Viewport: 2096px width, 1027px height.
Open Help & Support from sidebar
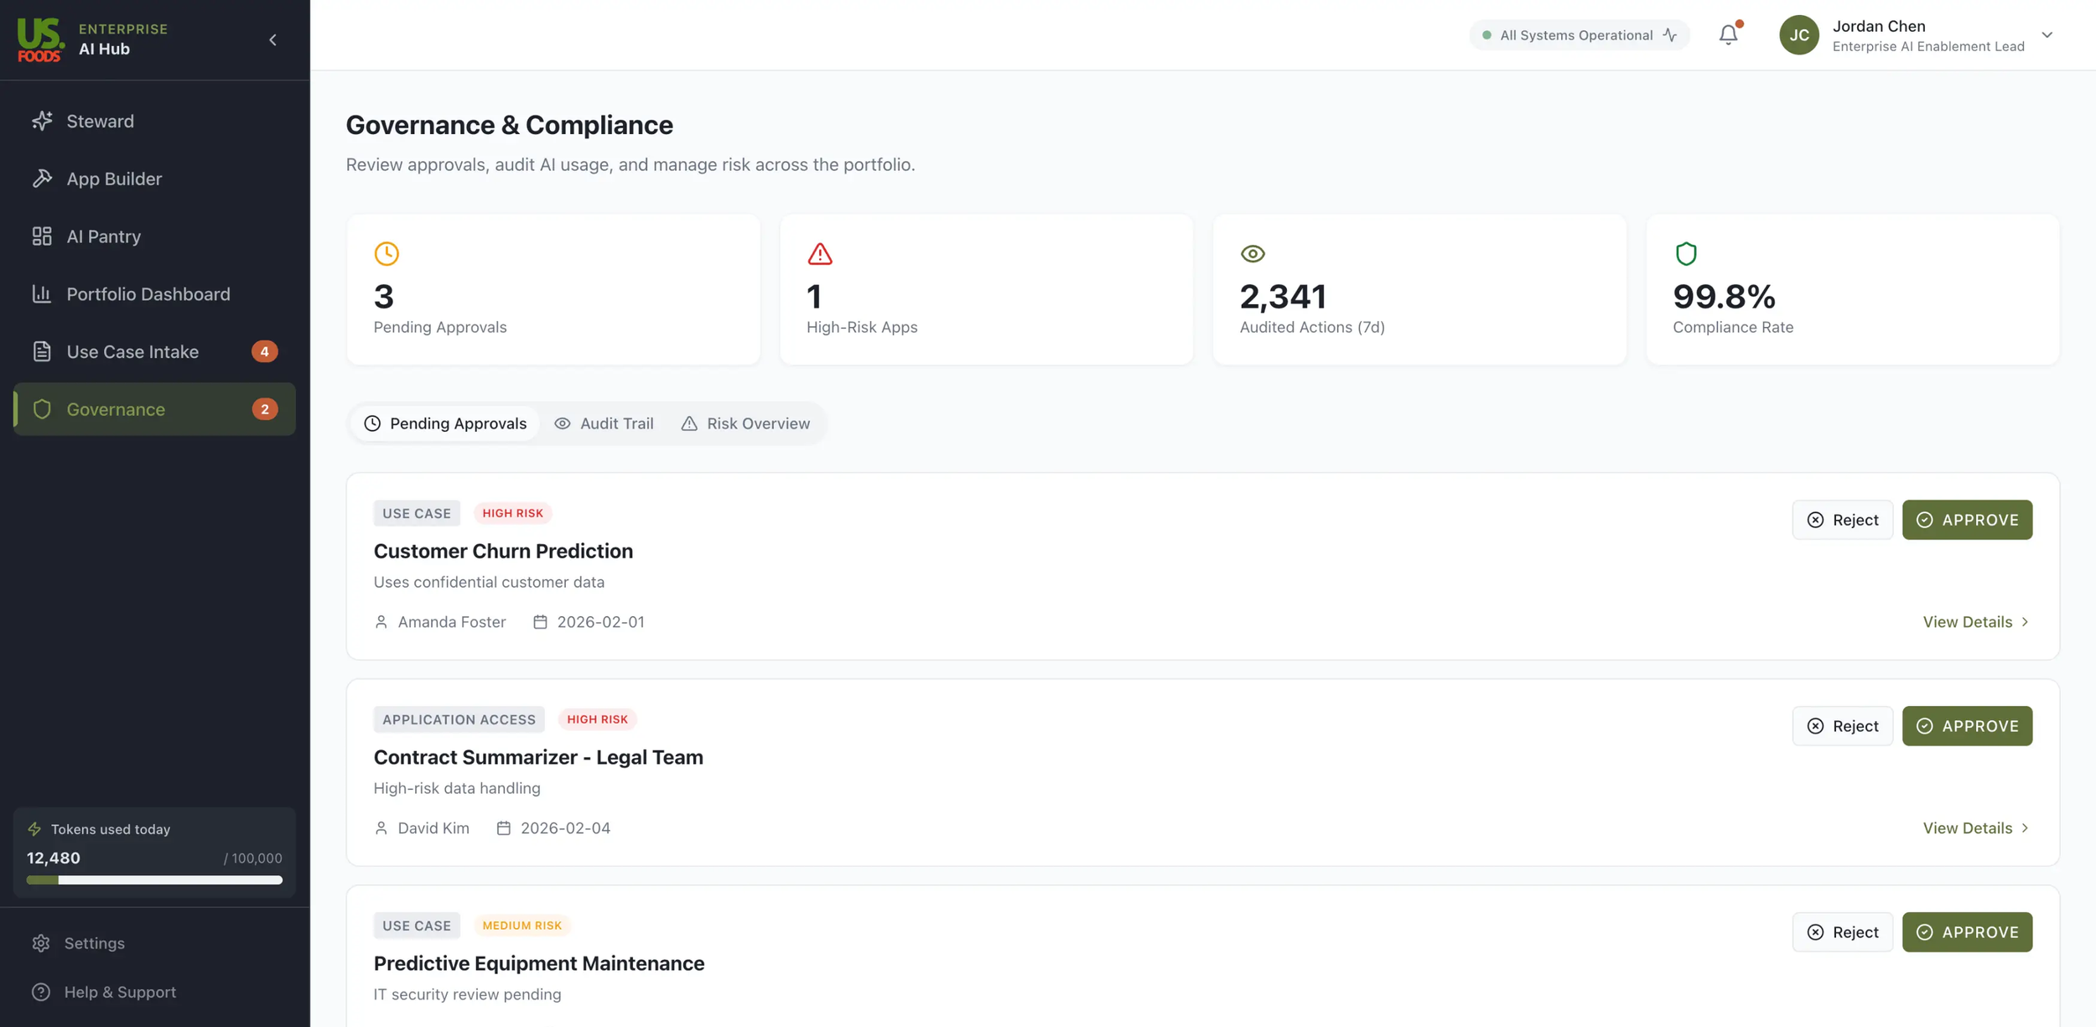click(x=120, y=992)
